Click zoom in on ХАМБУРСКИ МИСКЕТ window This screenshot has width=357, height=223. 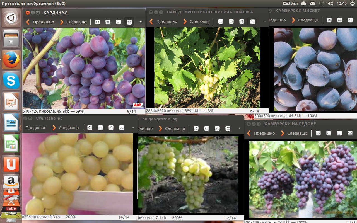pyautogui.click(x=329, y=20)
